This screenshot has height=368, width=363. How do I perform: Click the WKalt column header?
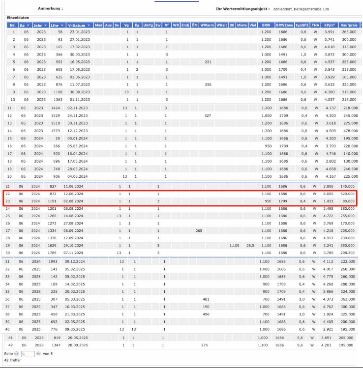tap(221, 25)
